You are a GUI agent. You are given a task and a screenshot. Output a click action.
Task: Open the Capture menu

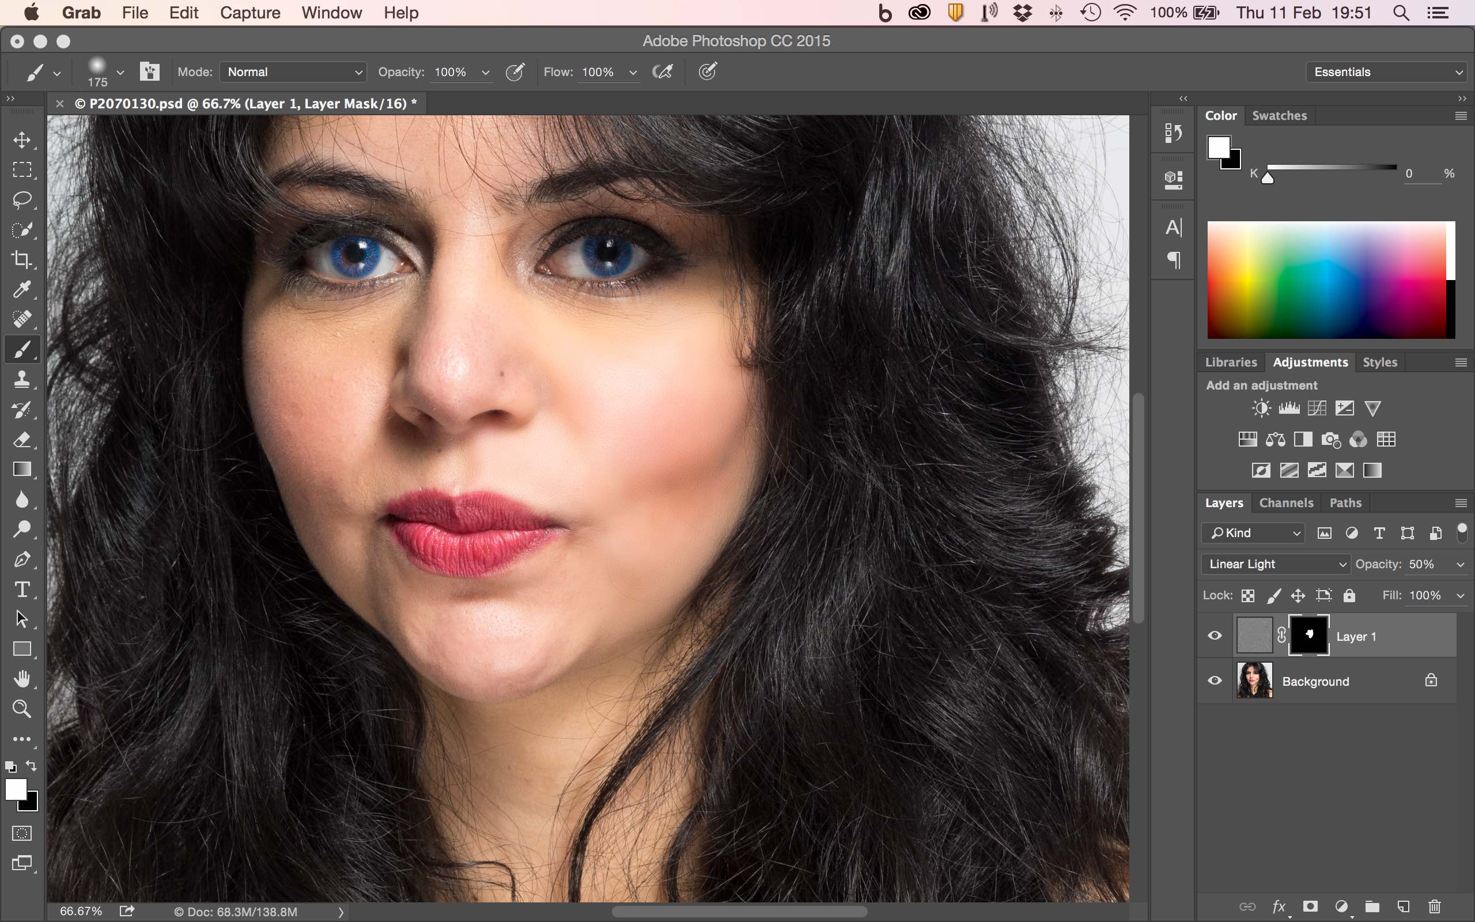(x=250, y=13)
